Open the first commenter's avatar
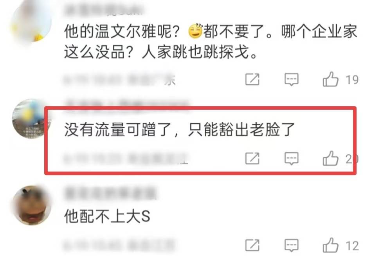The height and width of the screenshot is (264, 371). coord(31,22)
